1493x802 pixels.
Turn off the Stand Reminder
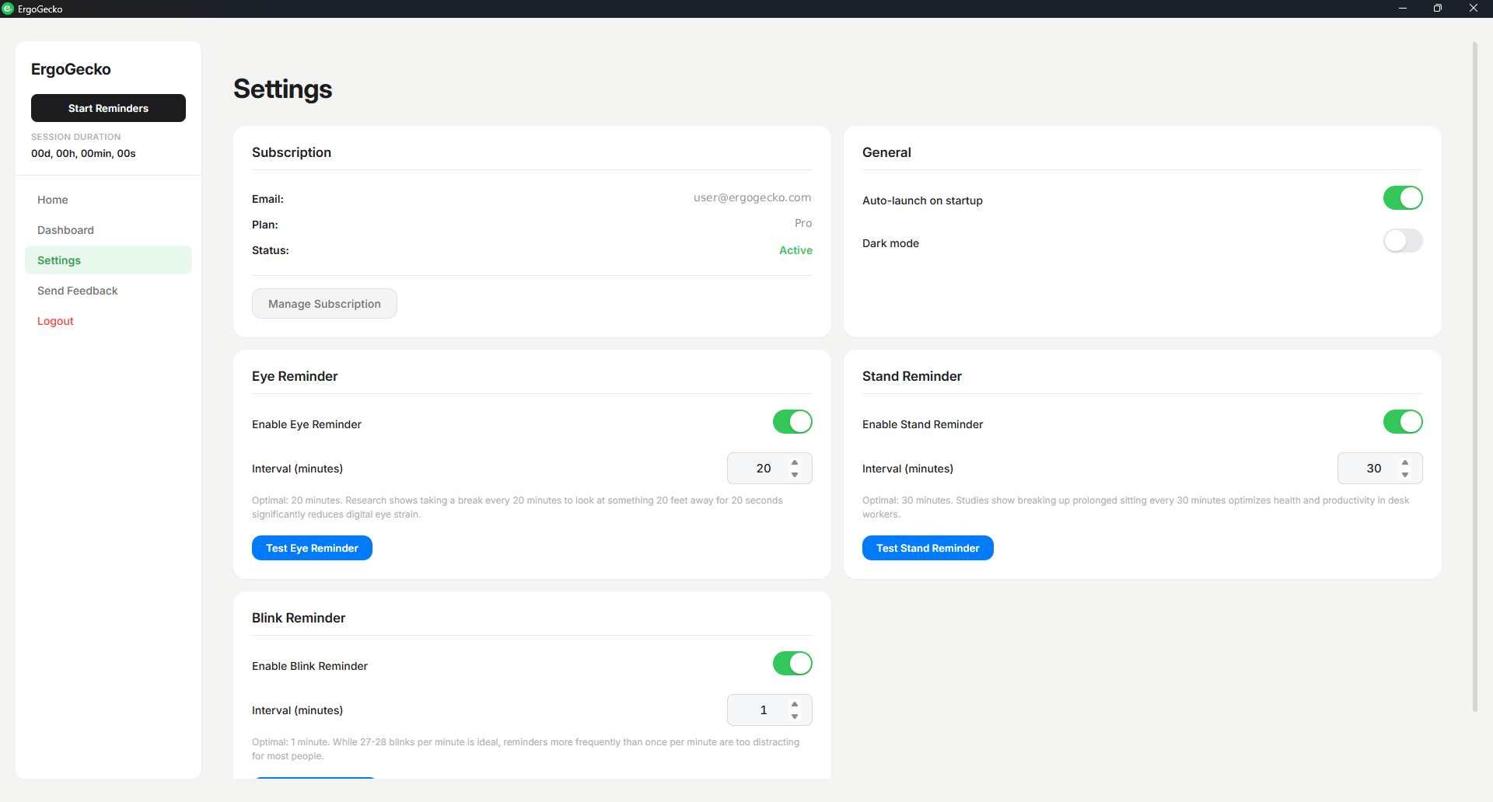(x=1403, y=422)
